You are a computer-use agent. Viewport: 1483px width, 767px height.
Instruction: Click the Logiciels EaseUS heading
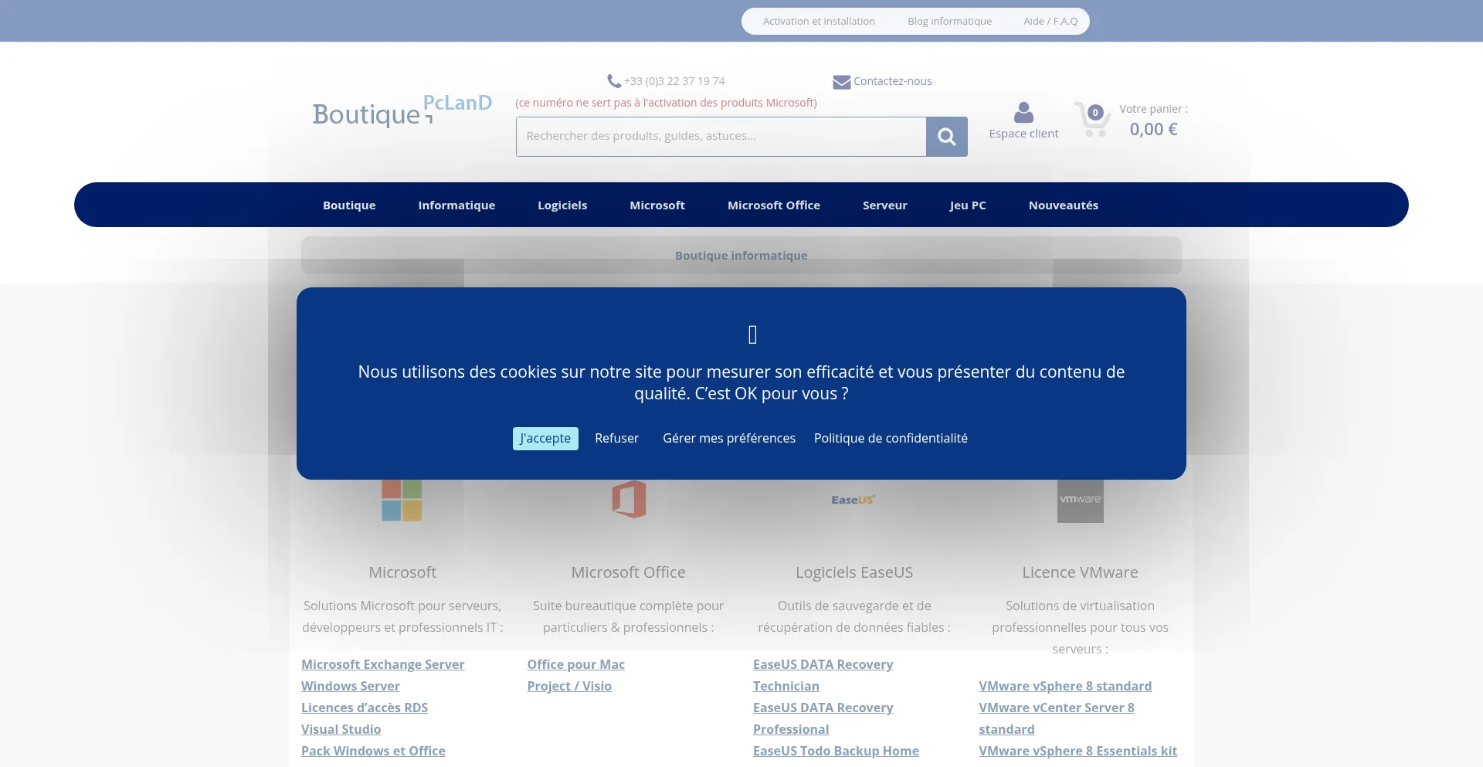pyautogui.click(x=854, y=572)
